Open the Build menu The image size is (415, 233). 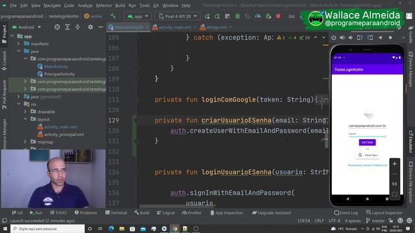pyautogui.click(x=120, y=5)
